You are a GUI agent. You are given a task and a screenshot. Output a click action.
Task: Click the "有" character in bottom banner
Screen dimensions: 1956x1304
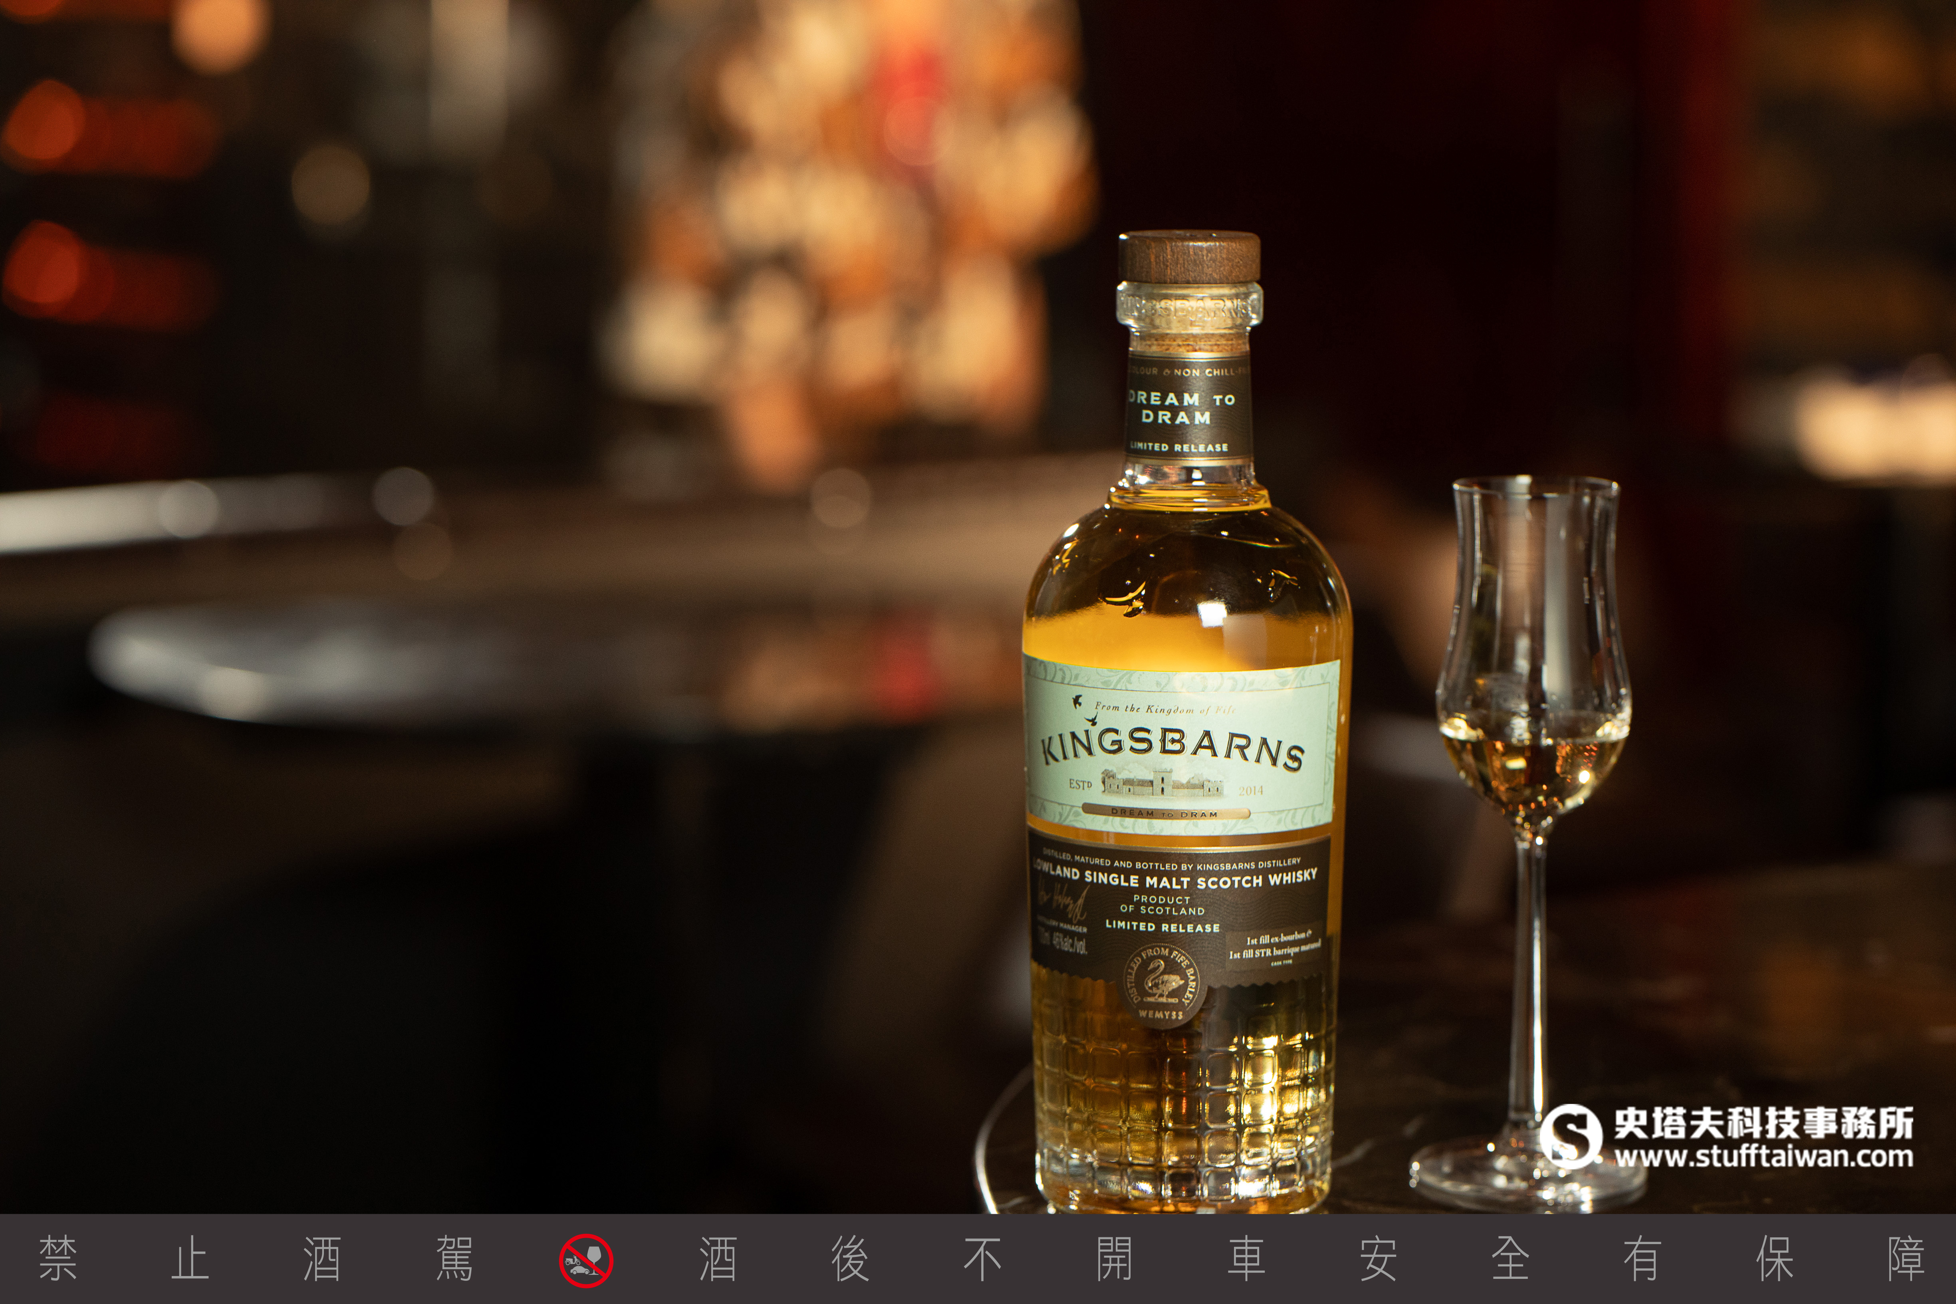1643,1259
